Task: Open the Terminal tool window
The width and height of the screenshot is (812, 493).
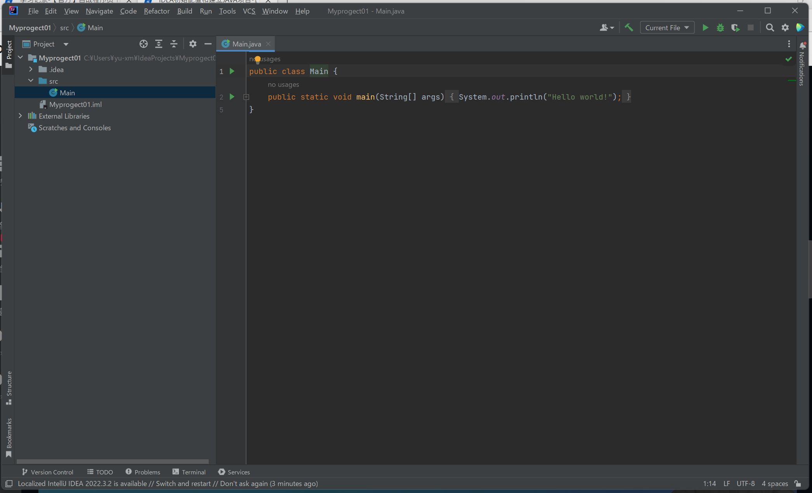Action: point(189,472)
